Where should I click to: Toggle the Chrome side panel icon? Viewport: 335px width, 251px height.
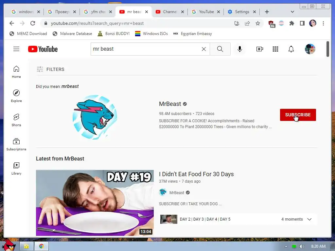(x=302, y=23)
